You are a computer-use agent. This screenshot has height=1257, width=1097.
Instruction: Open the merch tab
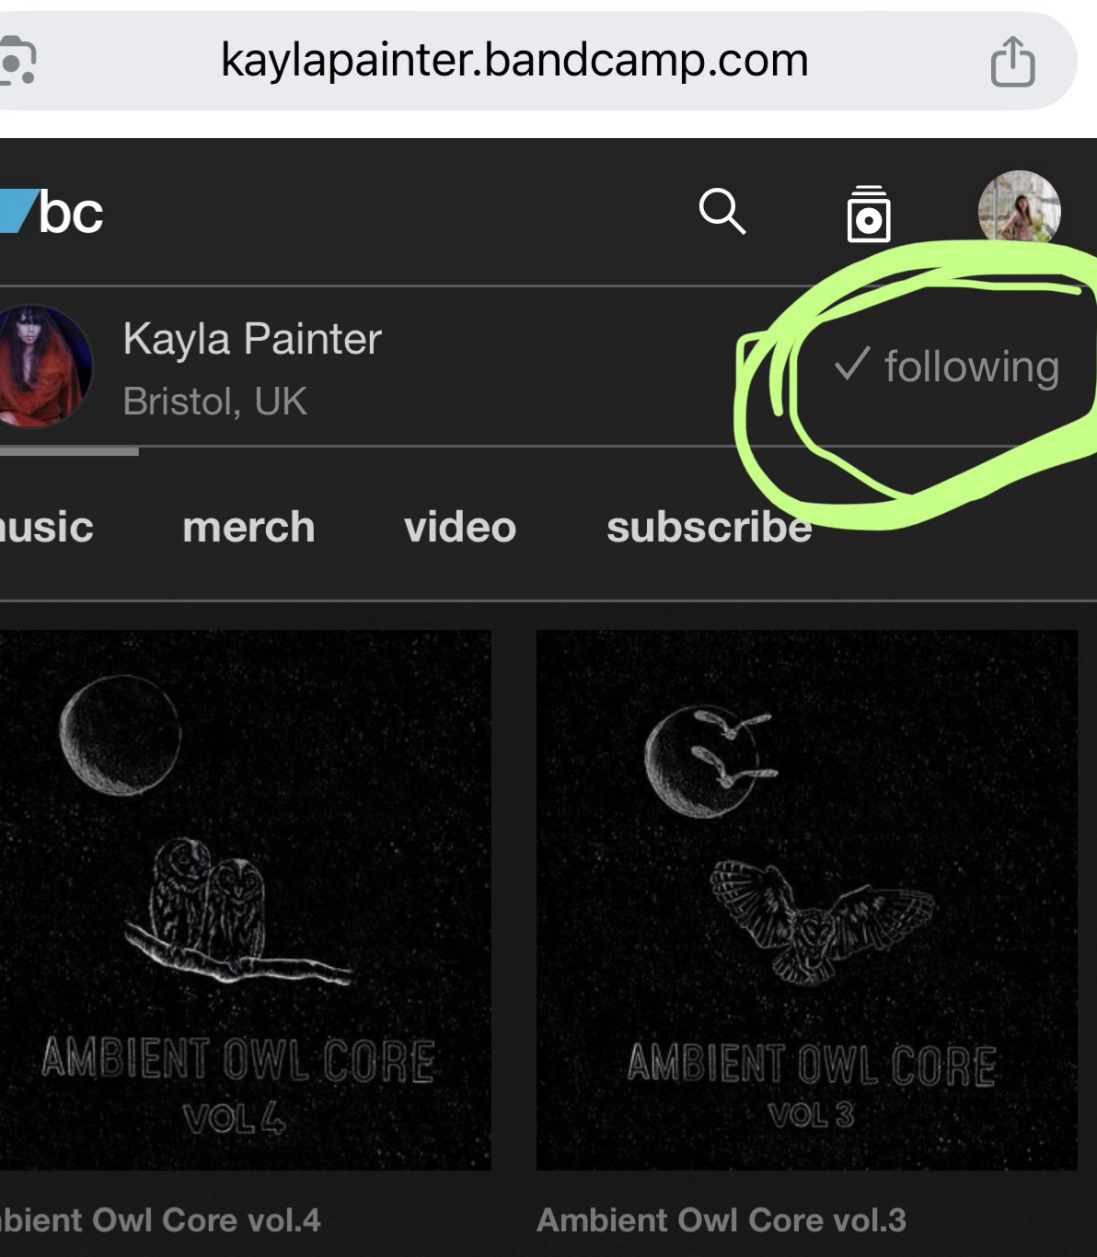248,528
